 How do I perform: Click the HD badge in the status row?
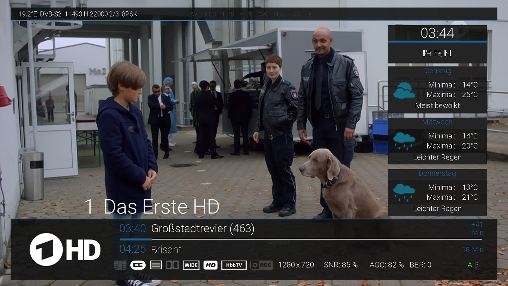(211, 265)
